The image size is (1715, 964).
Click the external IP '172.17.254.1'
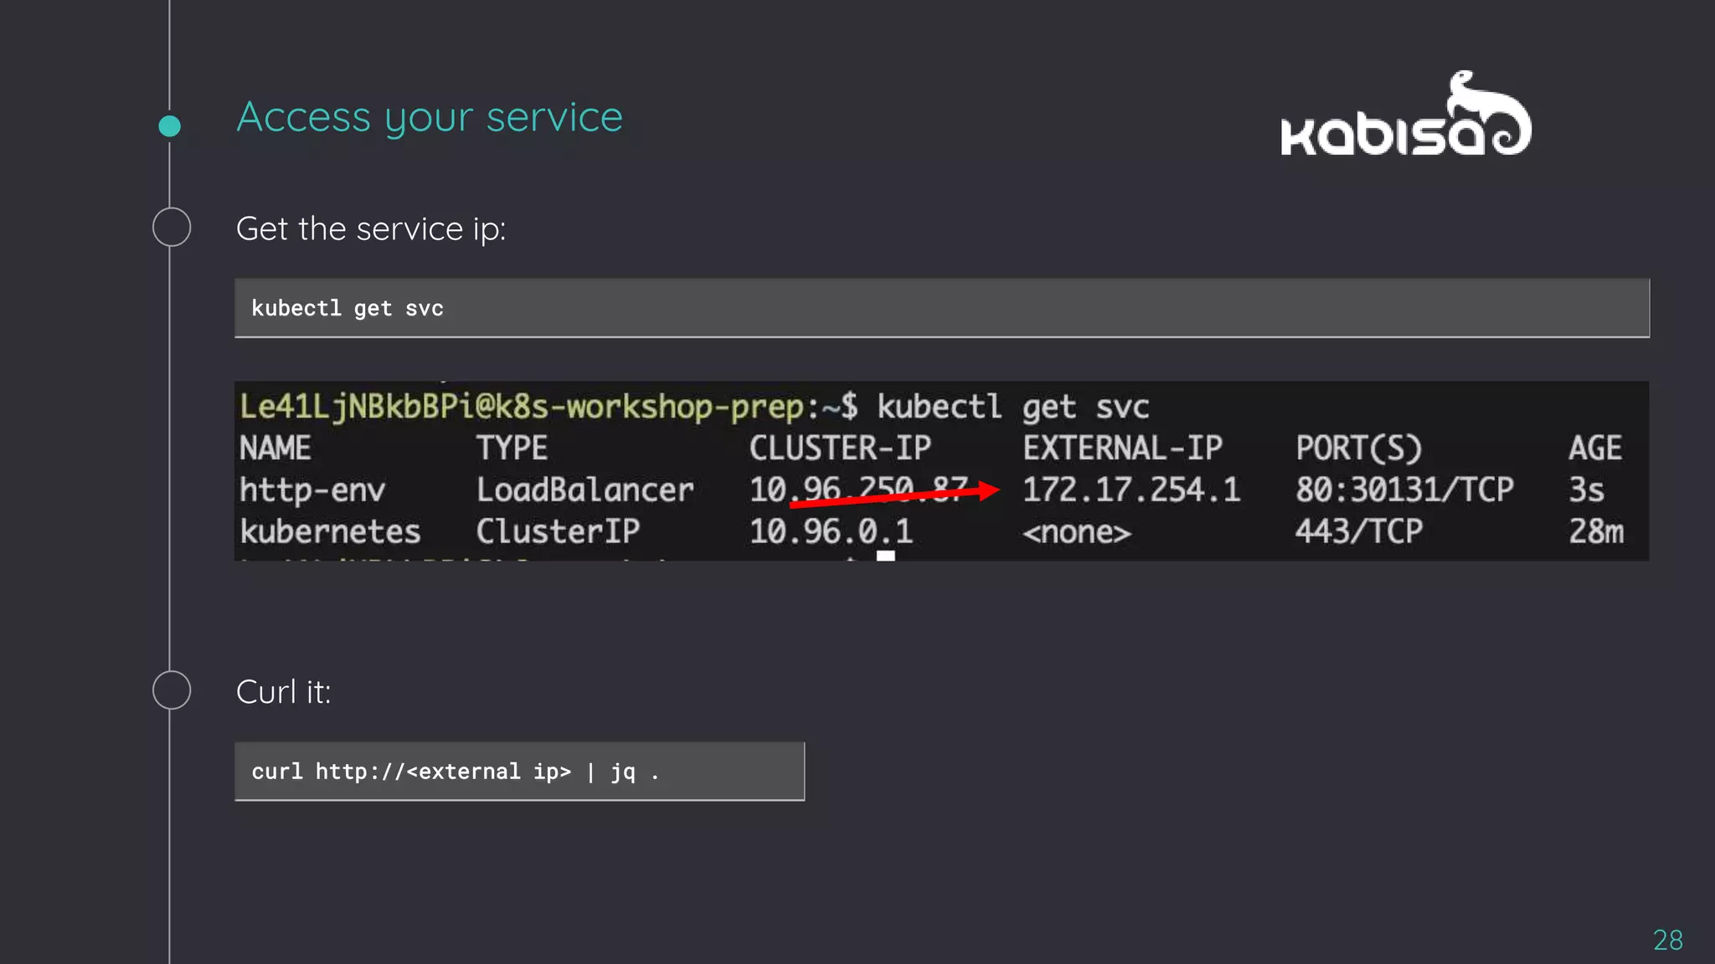pos(1131,490)
